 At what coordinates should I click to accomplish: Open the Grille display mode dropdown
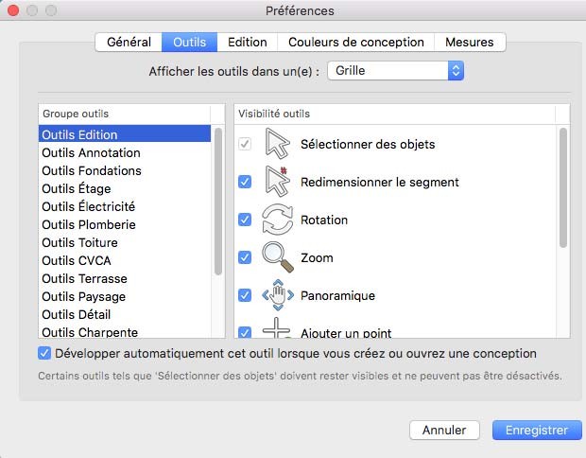point(395,71)
